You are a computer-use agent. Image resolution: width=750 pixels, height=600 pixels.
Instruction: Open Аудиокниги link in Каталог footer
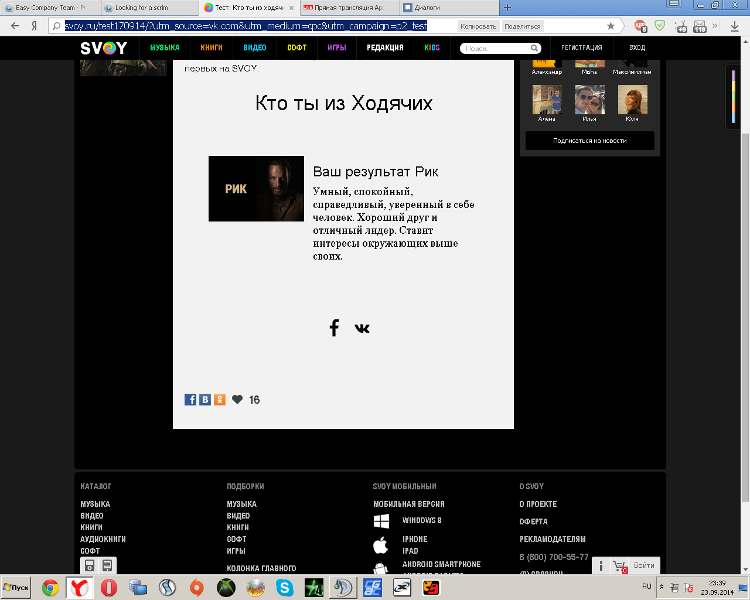103,539
